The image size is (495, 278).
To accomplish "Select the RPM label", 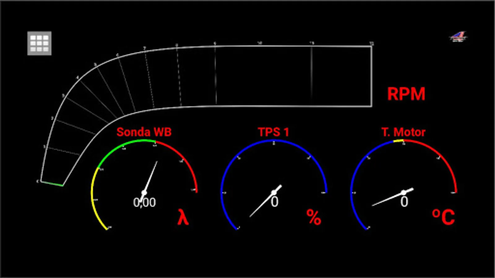I will click(406, 94).
